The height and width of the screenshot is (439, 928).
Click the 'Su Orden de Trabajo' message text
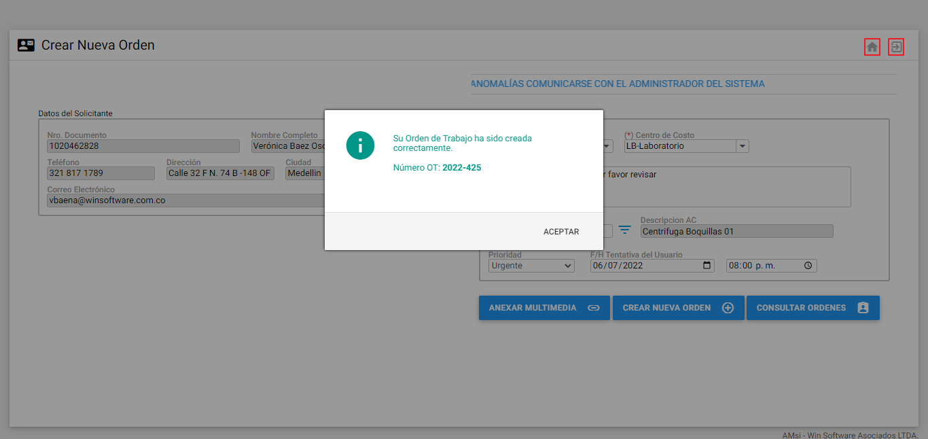(463, 143)
